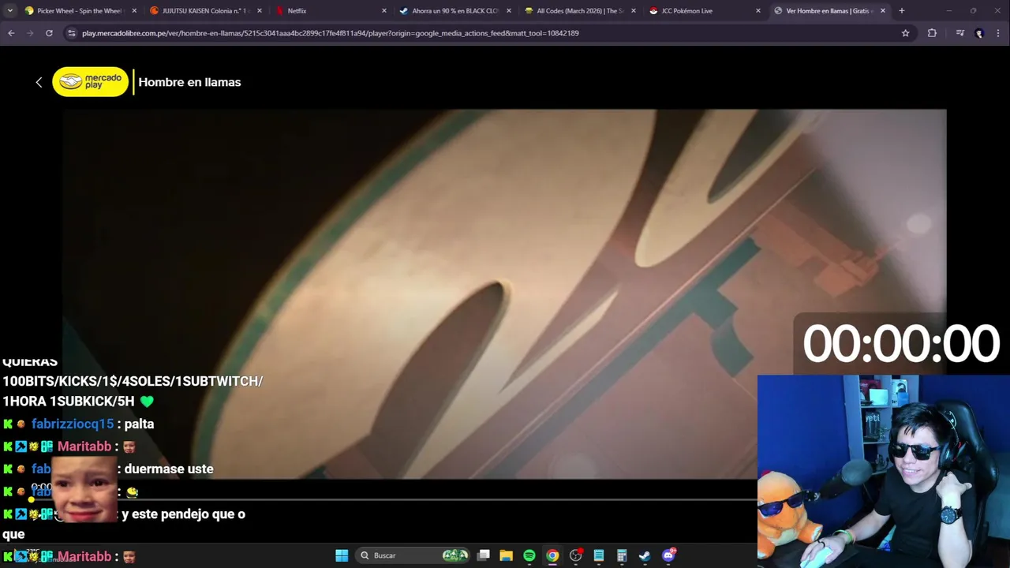
Task: Click the Mercado Play logo
Action: [91, 82]
